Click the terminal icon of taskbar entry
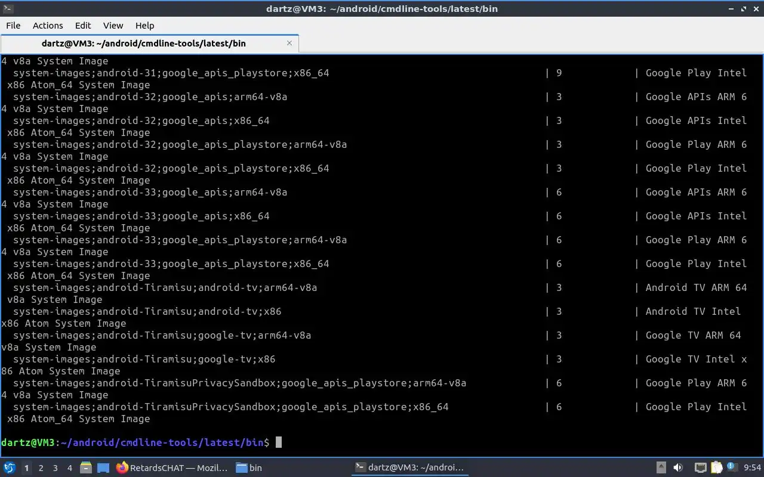764x477 pixels. click(360, 468)
